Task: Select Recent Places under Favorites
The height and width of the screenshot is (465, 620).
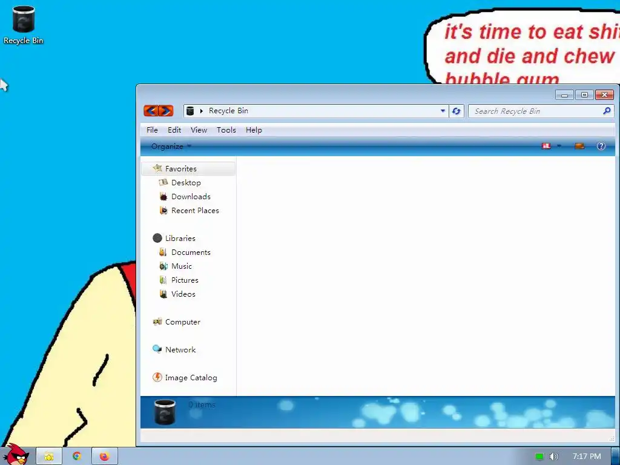Action: point(195,210)
